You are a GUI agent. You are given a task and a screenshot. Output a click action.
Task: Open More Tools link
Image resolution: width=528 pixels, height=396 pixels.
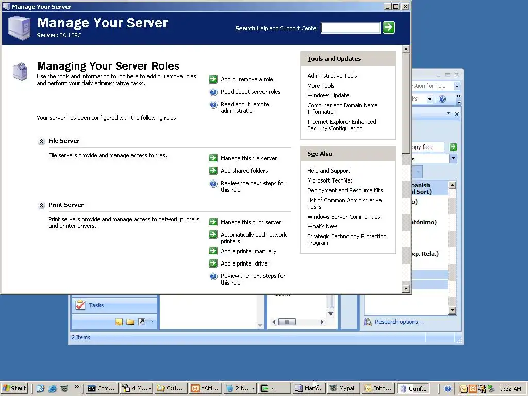pos(321,86)
